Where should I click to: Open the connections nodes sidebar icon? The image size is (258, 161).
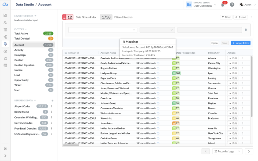pos(5,23)
